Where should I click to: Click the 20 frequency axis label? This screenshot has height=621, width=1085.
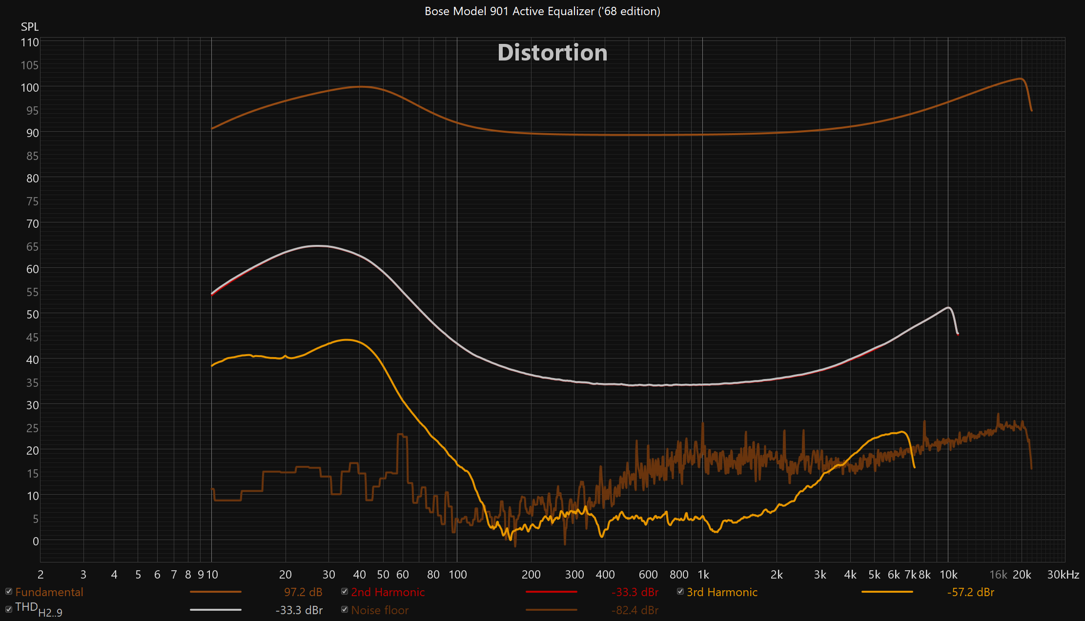point(286,575)
